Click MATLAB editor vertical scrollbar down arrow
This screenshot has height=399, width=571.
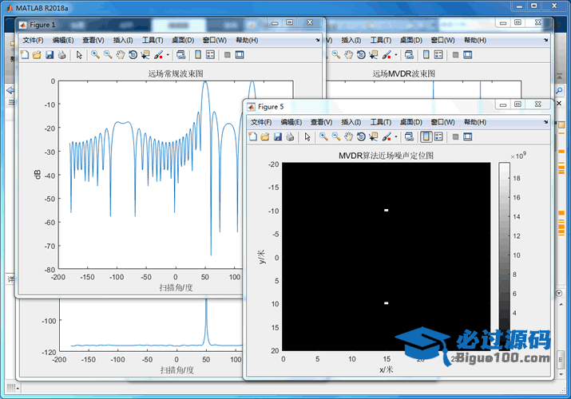click(x=561, y=373)
